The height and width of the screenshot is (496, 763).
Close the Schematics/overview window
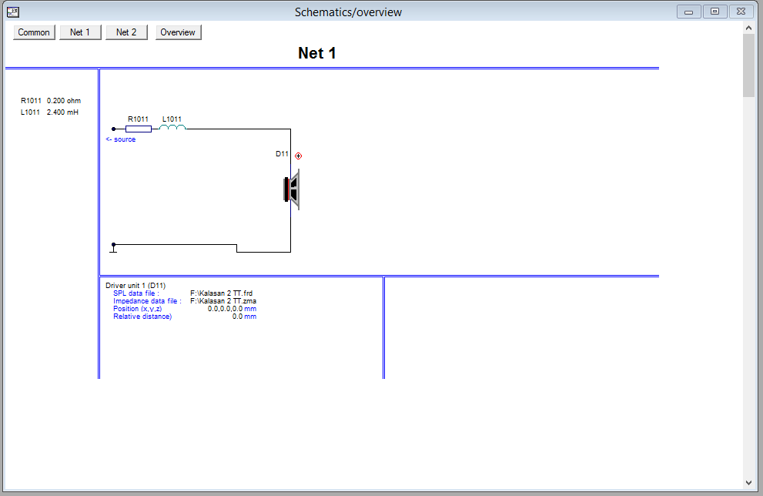[x=741, y=12]
